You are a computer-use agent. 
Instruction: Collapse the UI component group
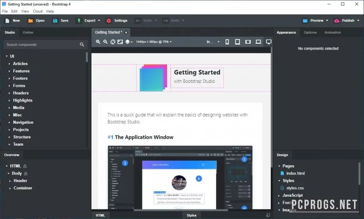(x=7, y=56)
